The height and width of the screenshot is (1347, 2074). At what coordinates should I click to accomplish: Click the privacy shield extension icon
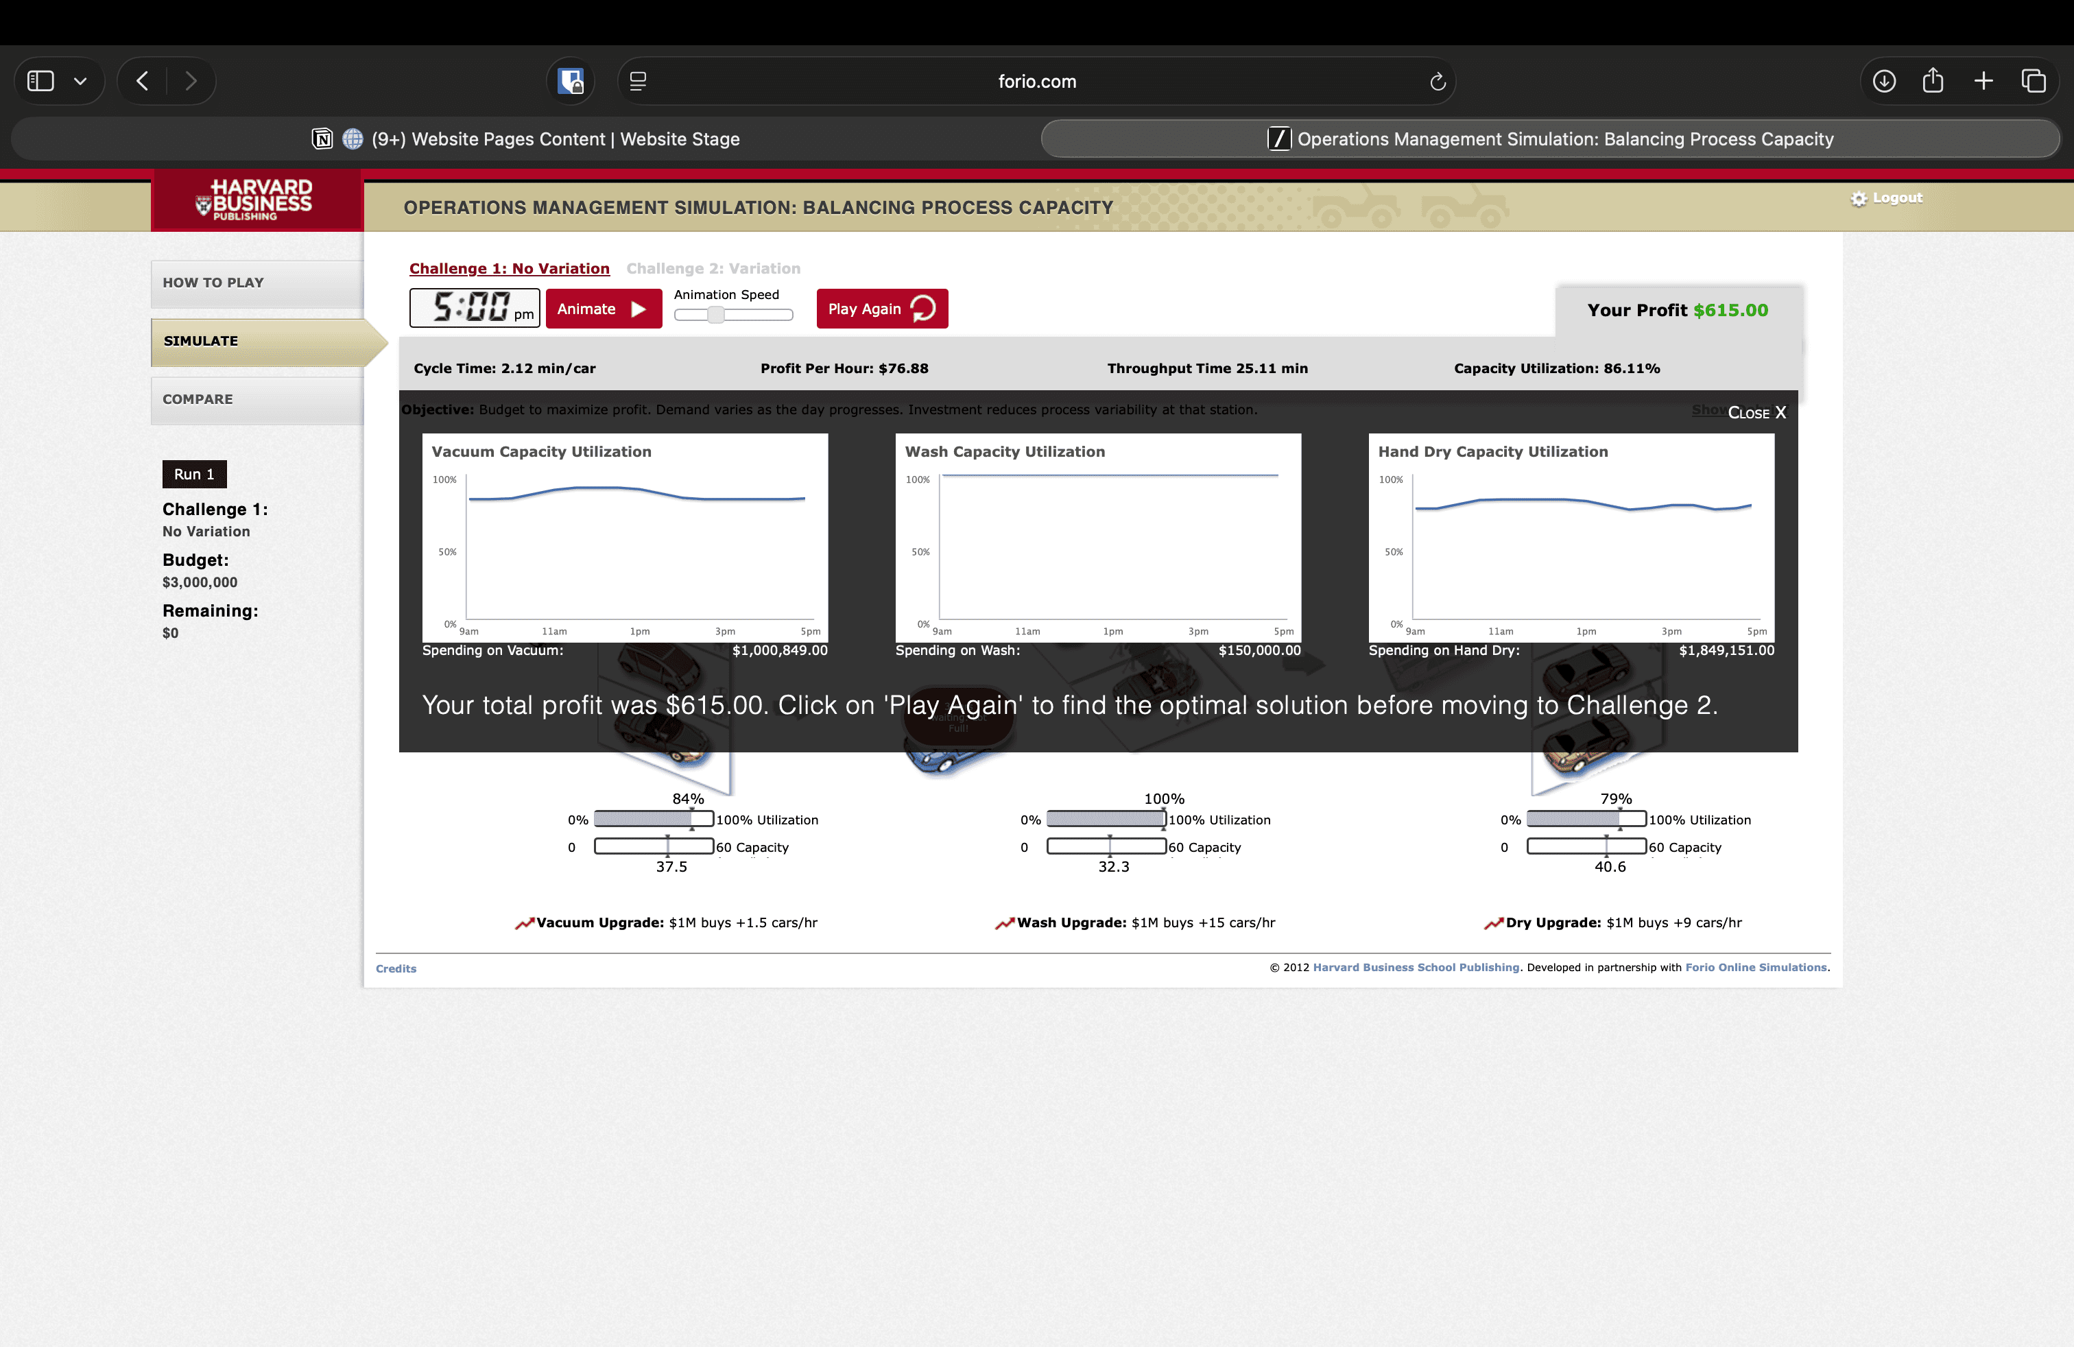coord(571,81)
